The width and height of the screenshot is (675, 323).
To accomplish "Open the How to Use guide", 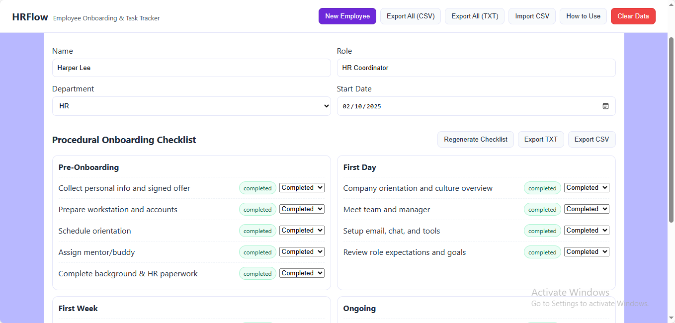I will [x=583, y=16].
